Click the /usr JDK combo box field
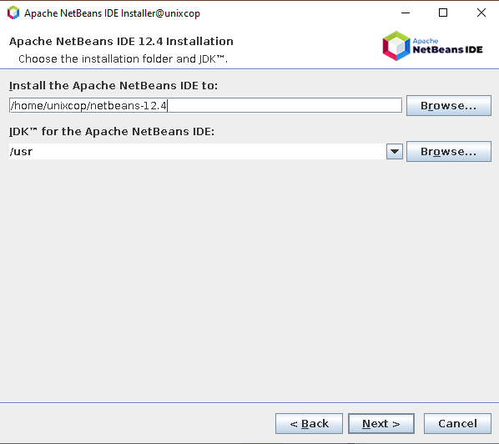The height and width of the screenshot is (444, 499). [197, 152]
